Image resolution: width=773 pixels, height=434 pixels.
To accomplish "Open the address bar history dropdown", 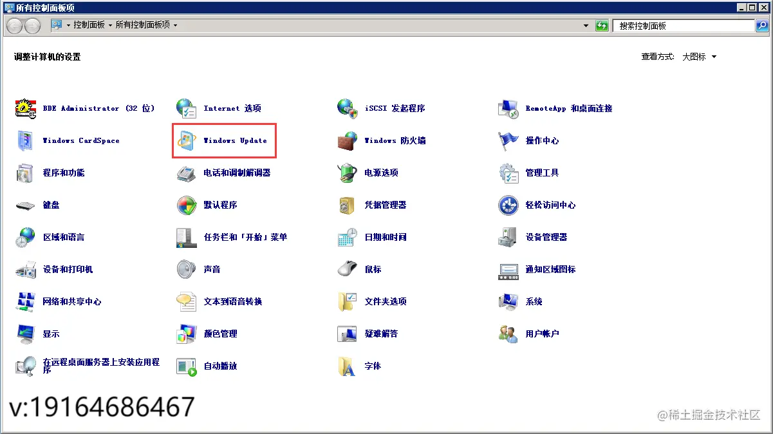I will [586, 26].
